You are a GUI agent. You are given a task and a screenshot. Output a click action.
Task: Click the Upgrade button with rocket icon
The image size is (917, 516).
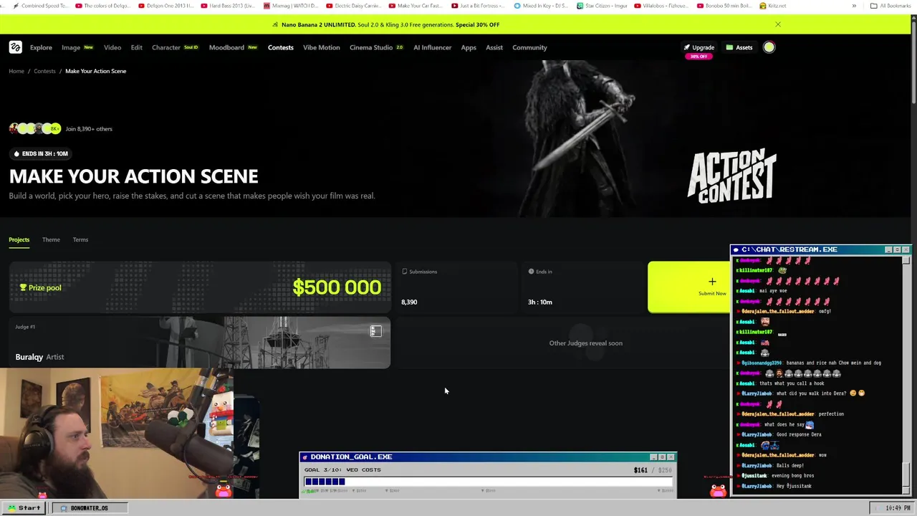point(698,47)
